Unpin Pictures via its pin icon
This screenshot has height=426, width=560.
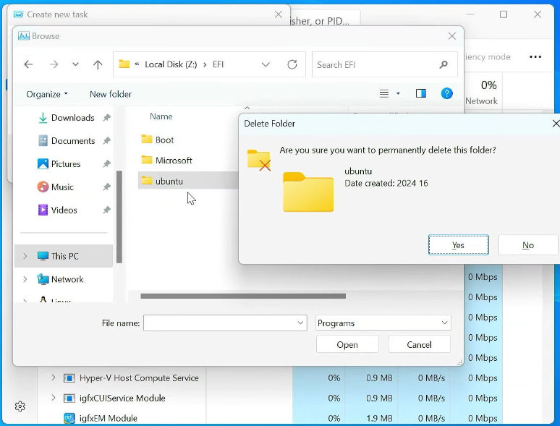pyautogui.click(x=106, y=164)
